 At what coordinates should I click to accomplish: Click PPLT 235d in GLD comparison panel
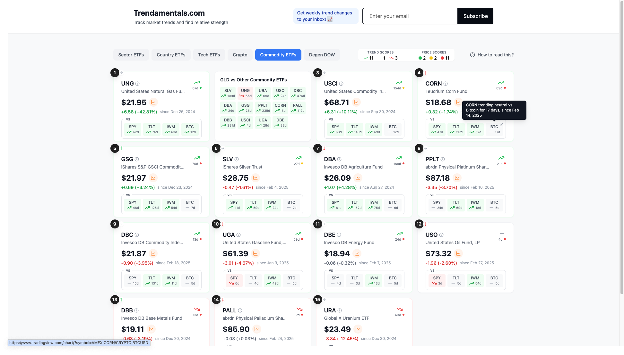click(x=263, y=108)
